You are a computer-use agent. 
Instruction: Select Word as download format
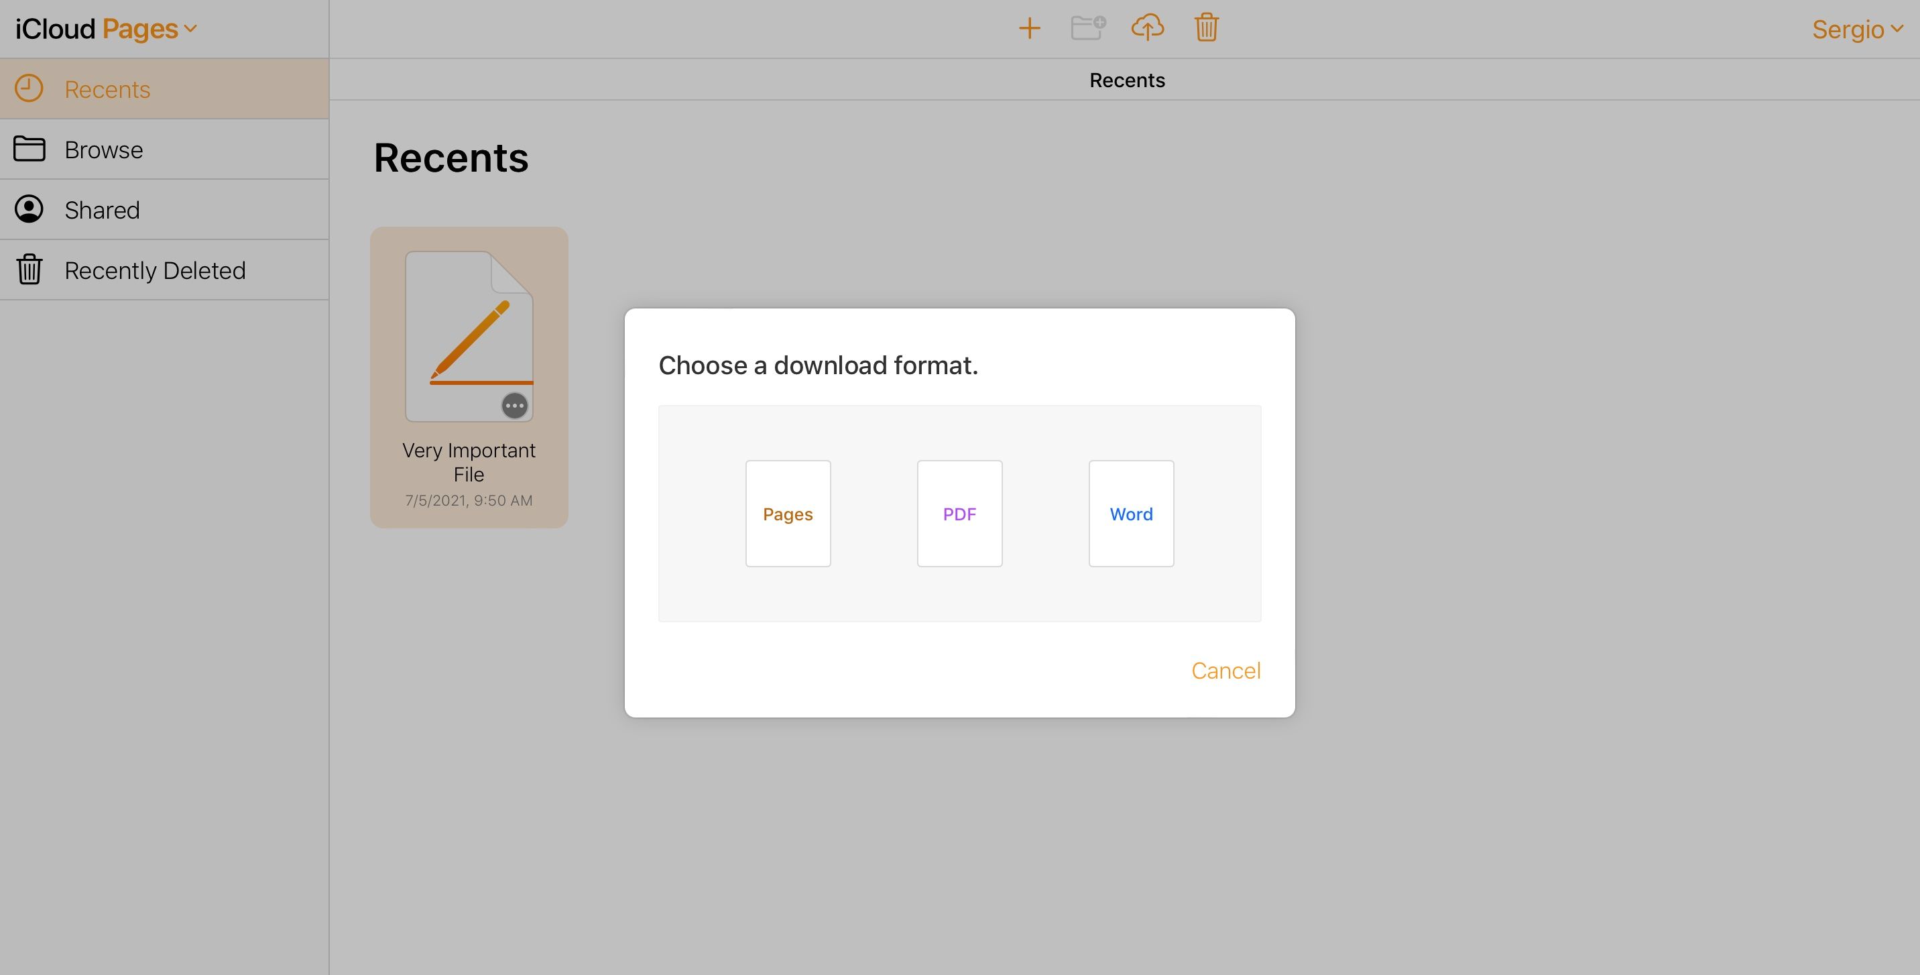[1130, 512]
